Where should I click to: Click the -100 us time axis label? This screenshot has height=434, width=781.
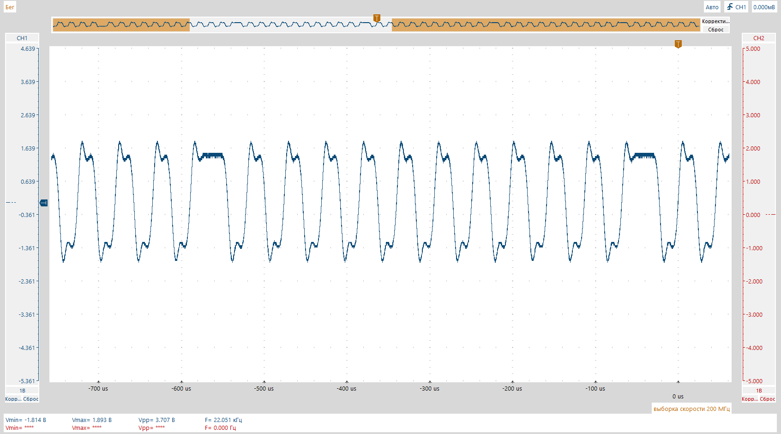coord(595,389)
